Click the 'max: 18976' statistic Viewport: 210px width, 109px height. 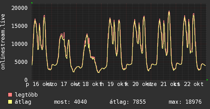click(x=185, y=102)
